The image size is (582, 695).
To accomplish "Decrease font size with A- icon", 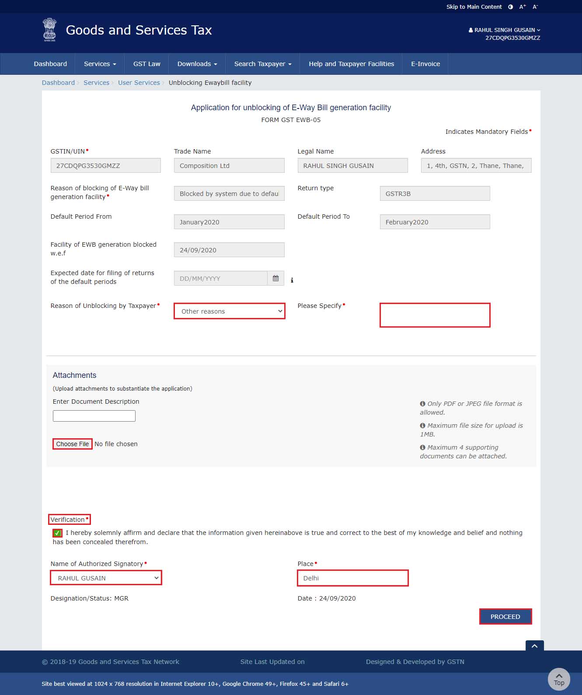I will tap(535, 7).
